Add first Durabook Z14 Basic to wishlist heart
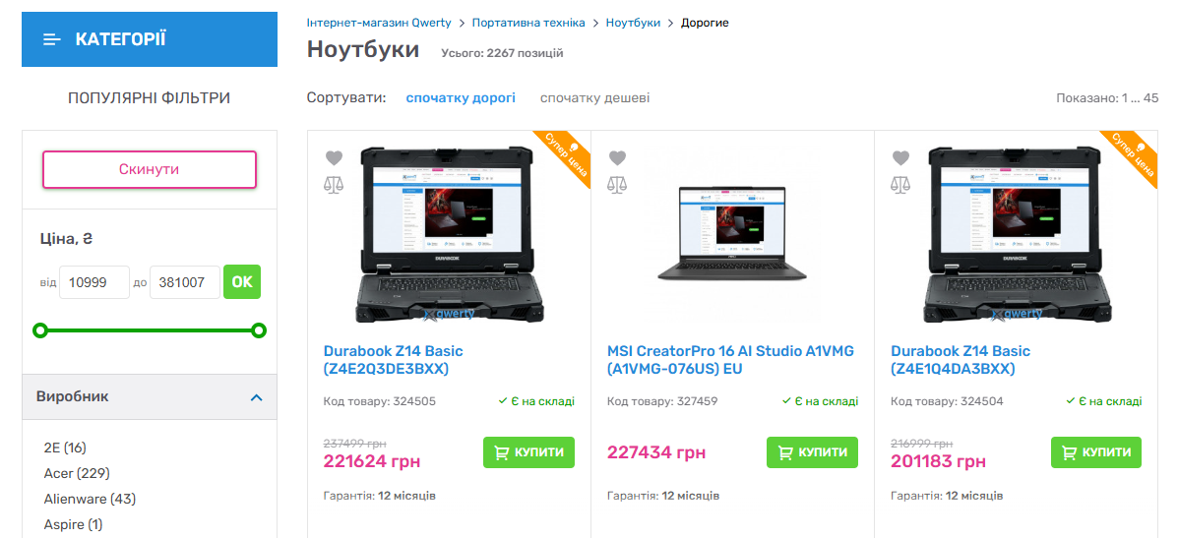This screenshot has width=1178, height=538. [x=334, y=158]
